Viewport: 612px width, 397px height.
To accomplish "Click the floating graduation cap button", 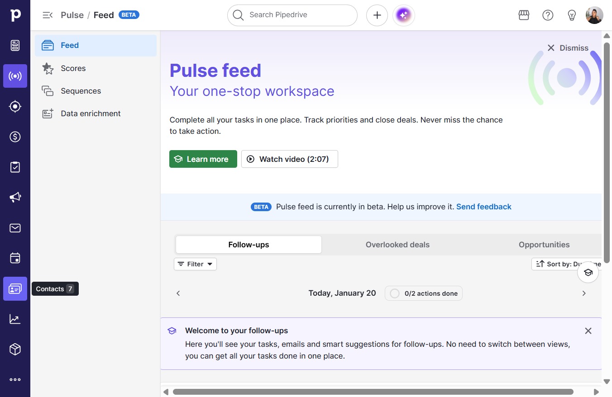I will pyautogui.click(x=588, y=272).
